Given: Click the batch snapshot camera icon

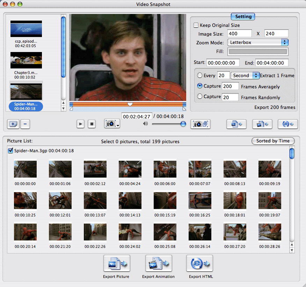Looking at the screenshot, I should click(x=200, y=124).
